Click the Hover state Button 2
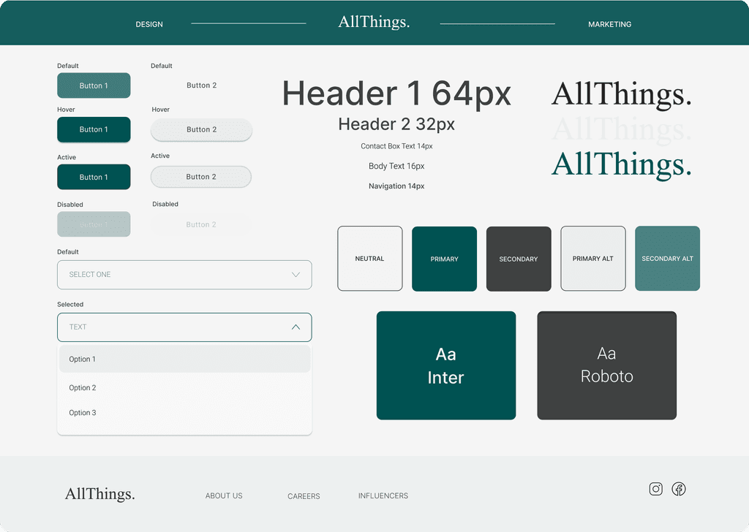 tap(202, 130)
